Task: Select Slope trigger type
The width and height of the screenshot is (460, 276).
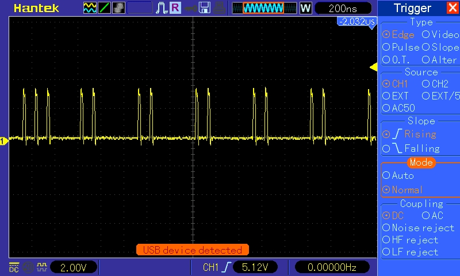Action: 440,47
